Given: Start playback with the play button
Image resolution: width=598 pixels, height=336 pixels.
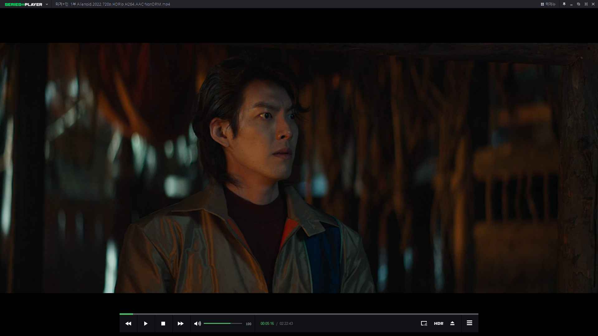Looking at the screenshot, I should click(x=146, y=324).
